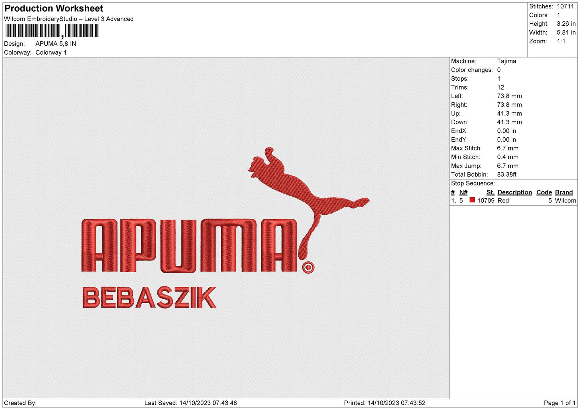Select the Height value 3.26 in
Screen dimensions: 580x410
click(566, 24)
